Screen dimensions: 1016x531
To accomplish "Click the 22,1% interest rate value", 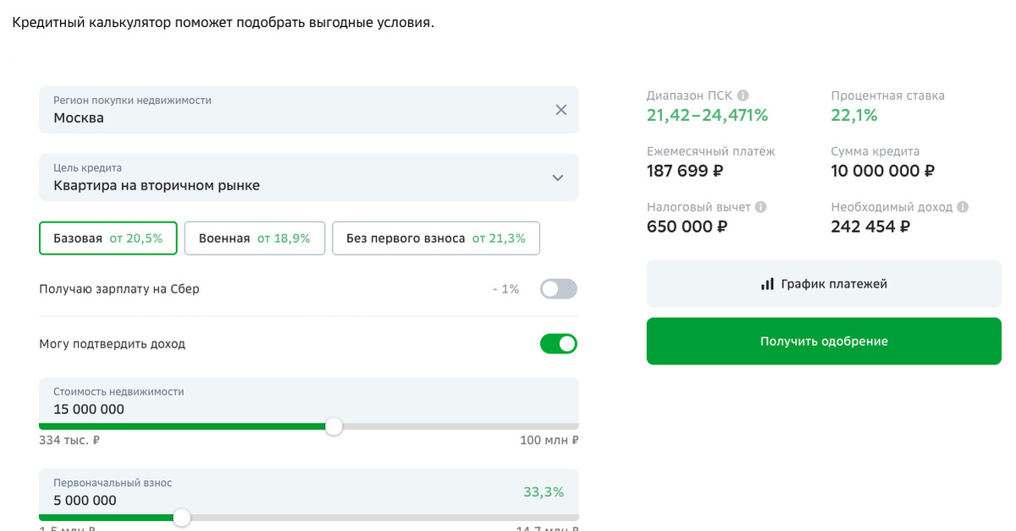I will click(854, 115).
